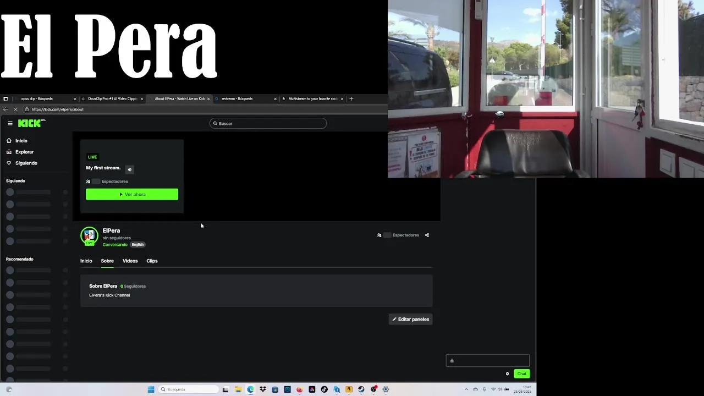Screen dimensions: 704x396
Task: Click the Windows taskbar Búsqueda box
Action: point(189,389)
